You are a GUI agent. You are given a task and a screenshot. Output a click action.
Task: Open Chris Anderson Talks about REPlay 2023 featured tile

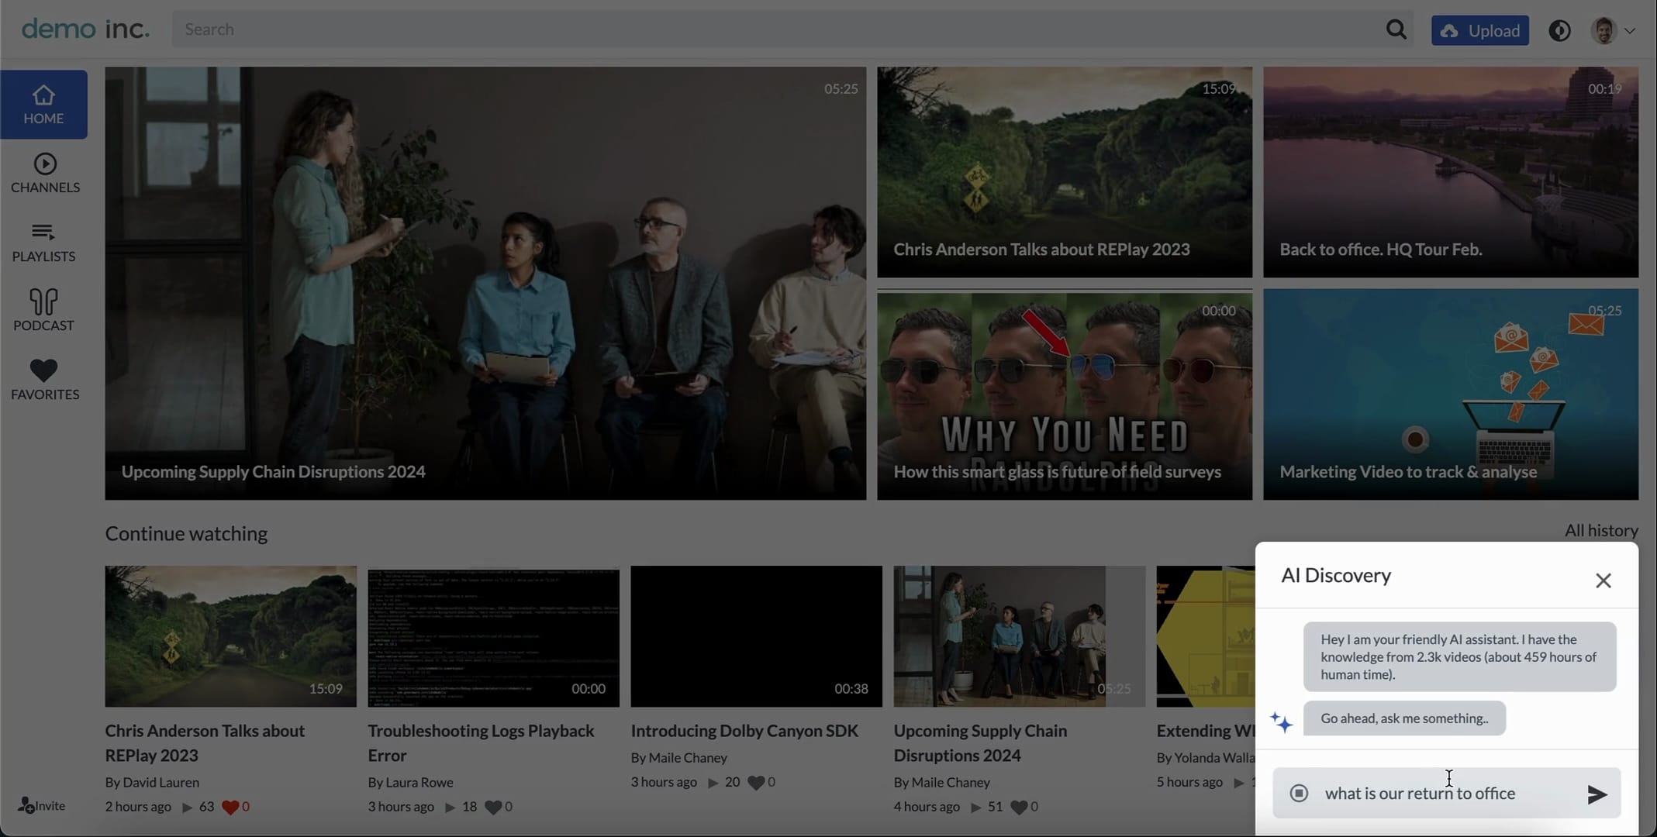(x=1065, y=172)
